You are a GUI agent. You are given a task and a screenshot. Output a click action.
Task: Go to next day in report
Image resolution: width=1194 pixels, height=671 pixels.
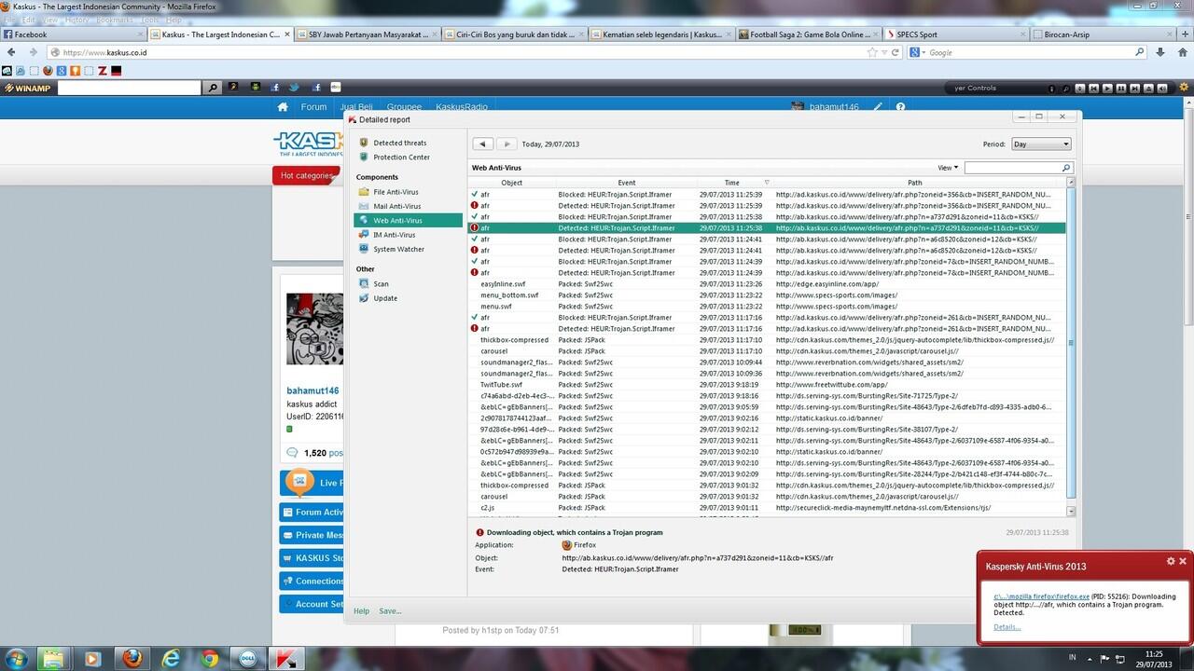tap(505, 144)
